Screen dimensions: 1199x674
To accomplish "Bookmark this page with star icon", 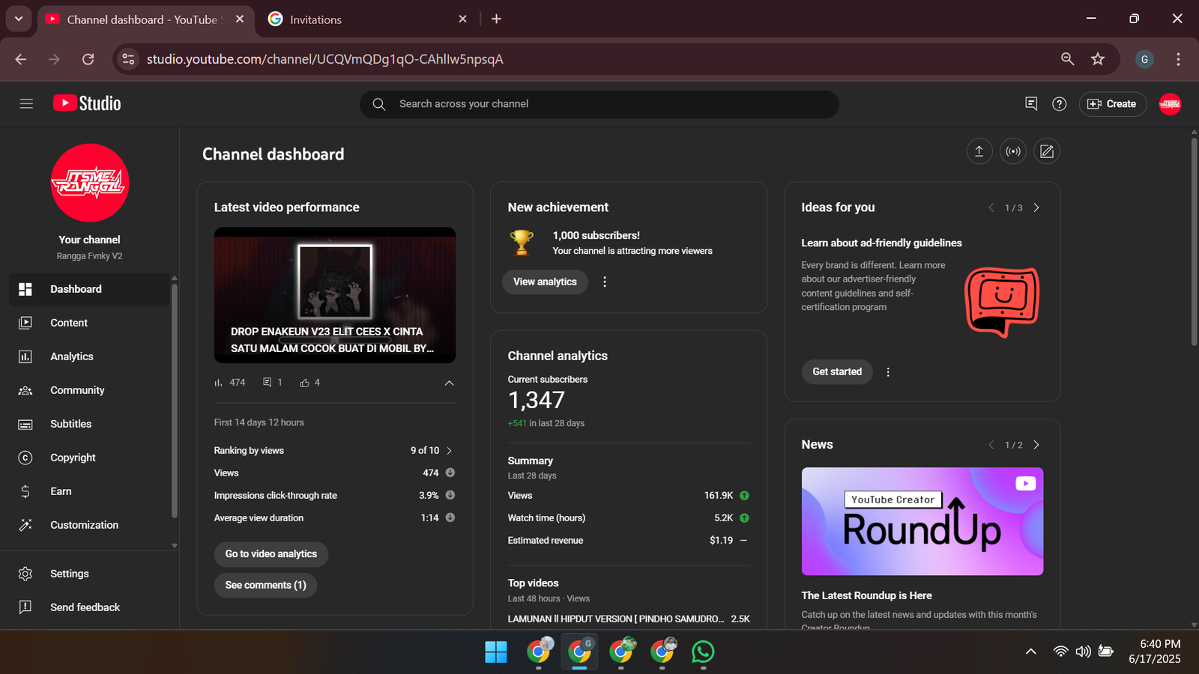I will pos(1098,59).
